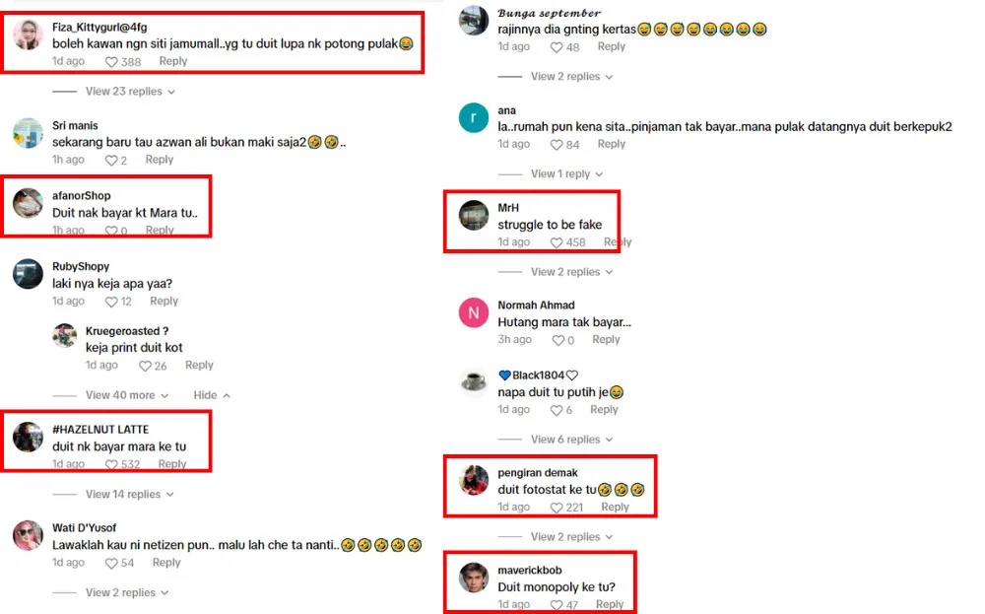
Task: Collapse replies with the Hide control
Action: (212, 394)
